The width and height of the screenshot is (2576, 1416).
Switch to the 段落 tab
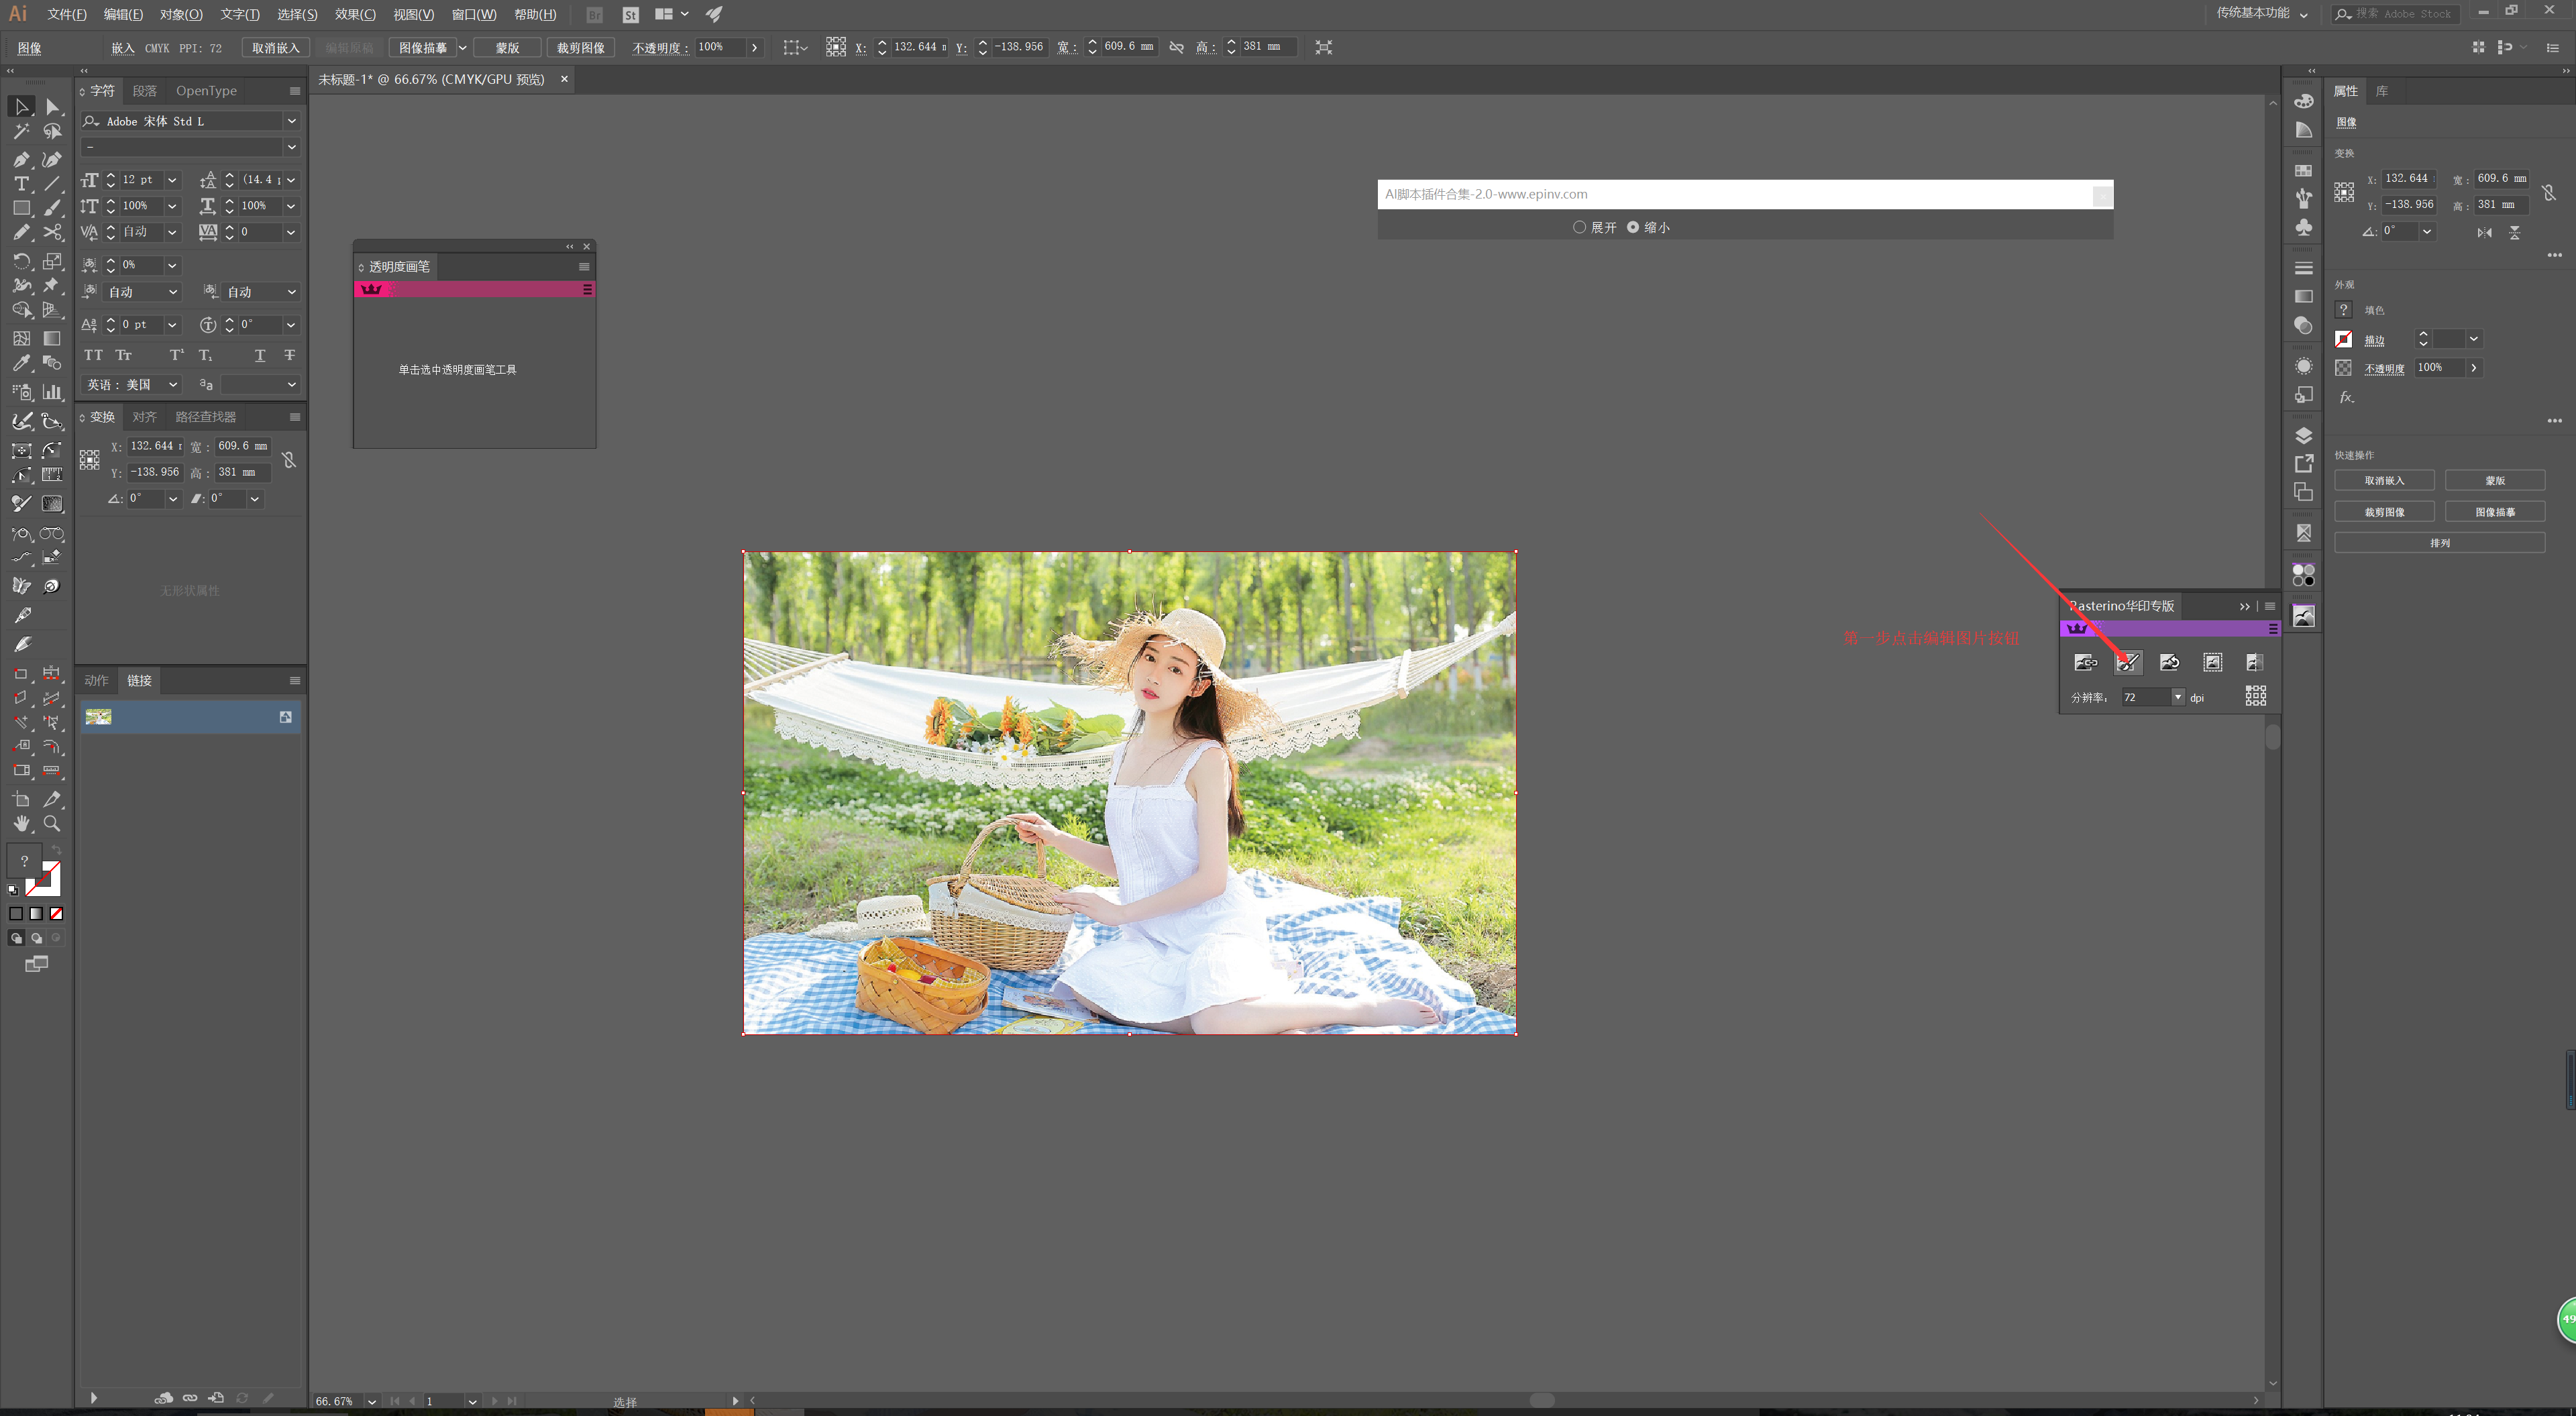[145, 91]
